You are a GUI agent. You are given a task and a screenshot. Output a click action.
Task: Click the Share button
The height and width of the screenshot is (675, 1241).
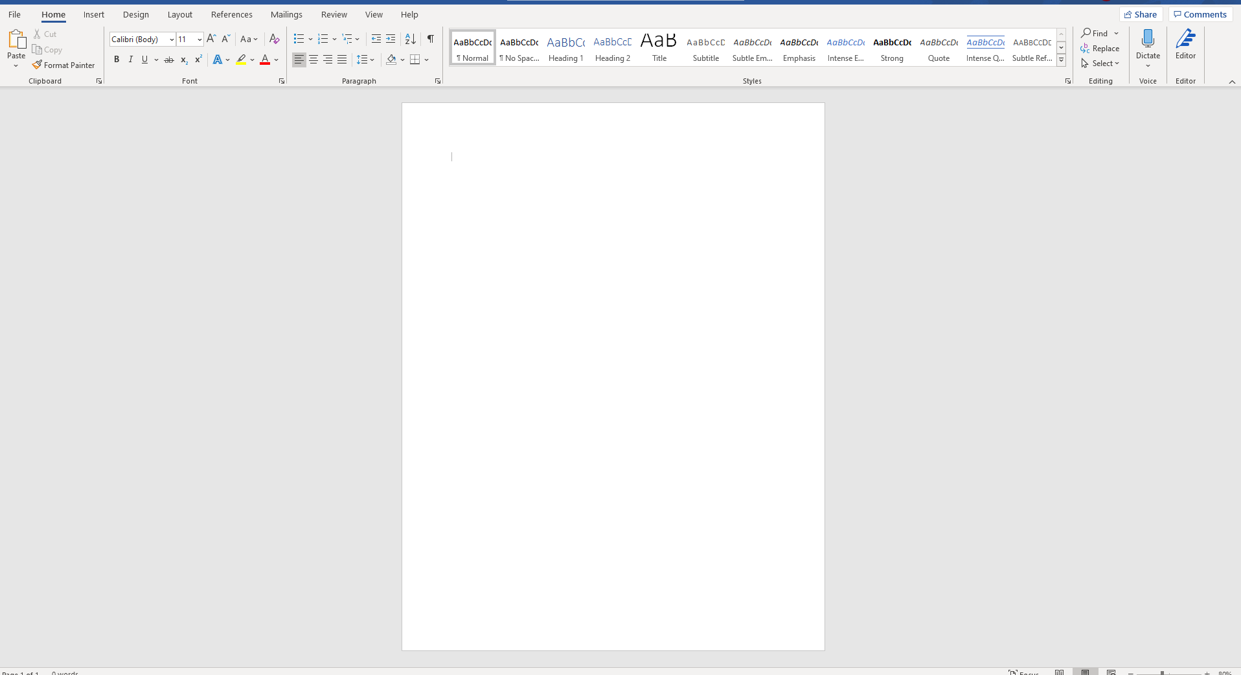pos(1141,14)
